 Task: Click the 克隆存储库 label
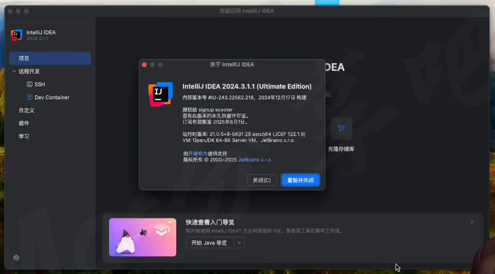coord(341,149)
